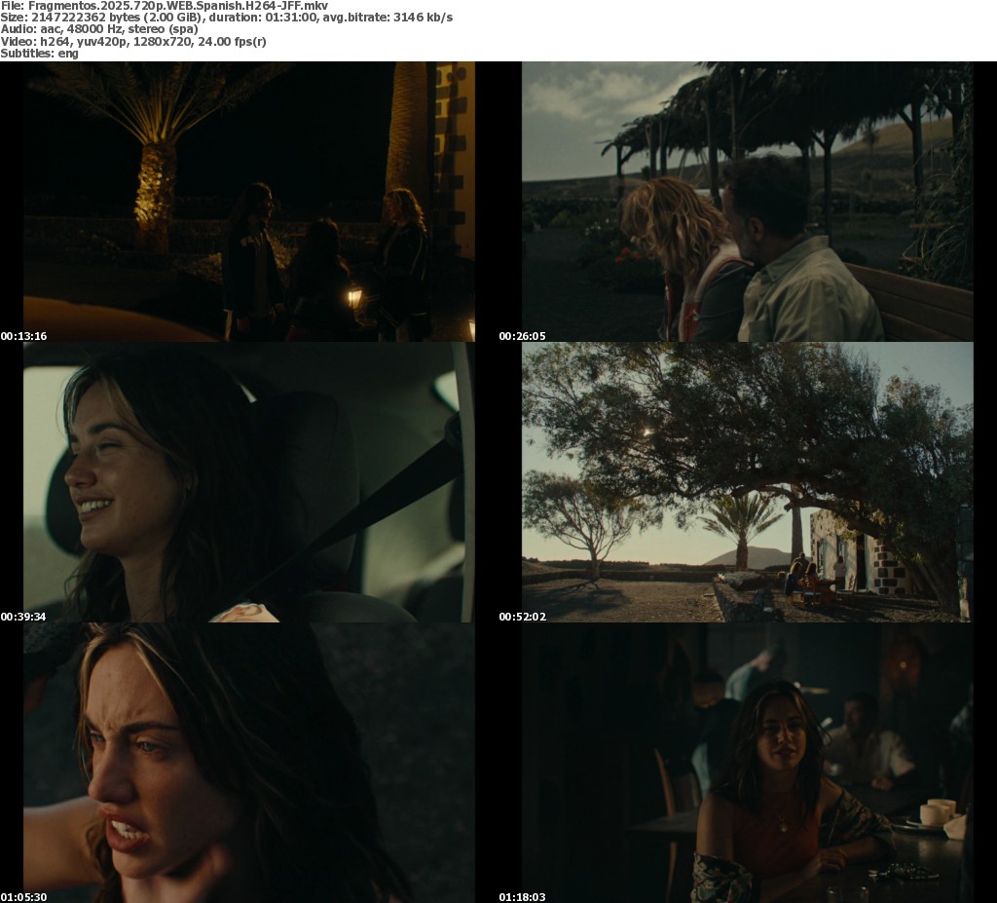
Task: Select the angry woman close-up thumbnail
Action: (249, 763)
